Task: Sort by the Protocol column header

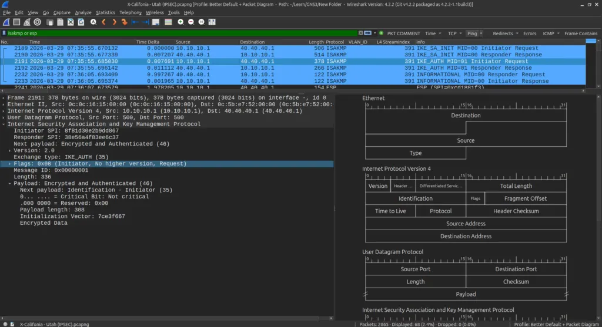Action: [x=335, y=42]
